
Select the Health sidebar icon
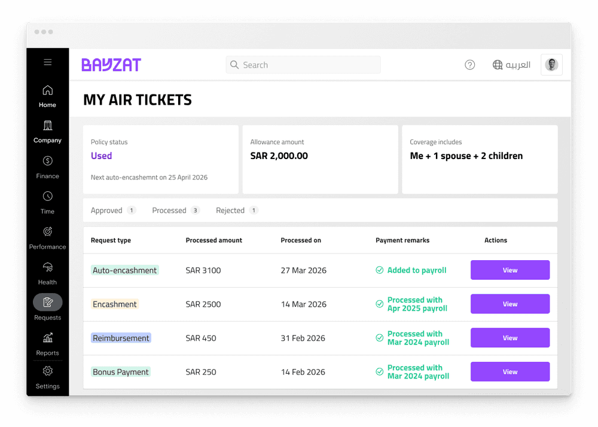[x=47, y=267]
